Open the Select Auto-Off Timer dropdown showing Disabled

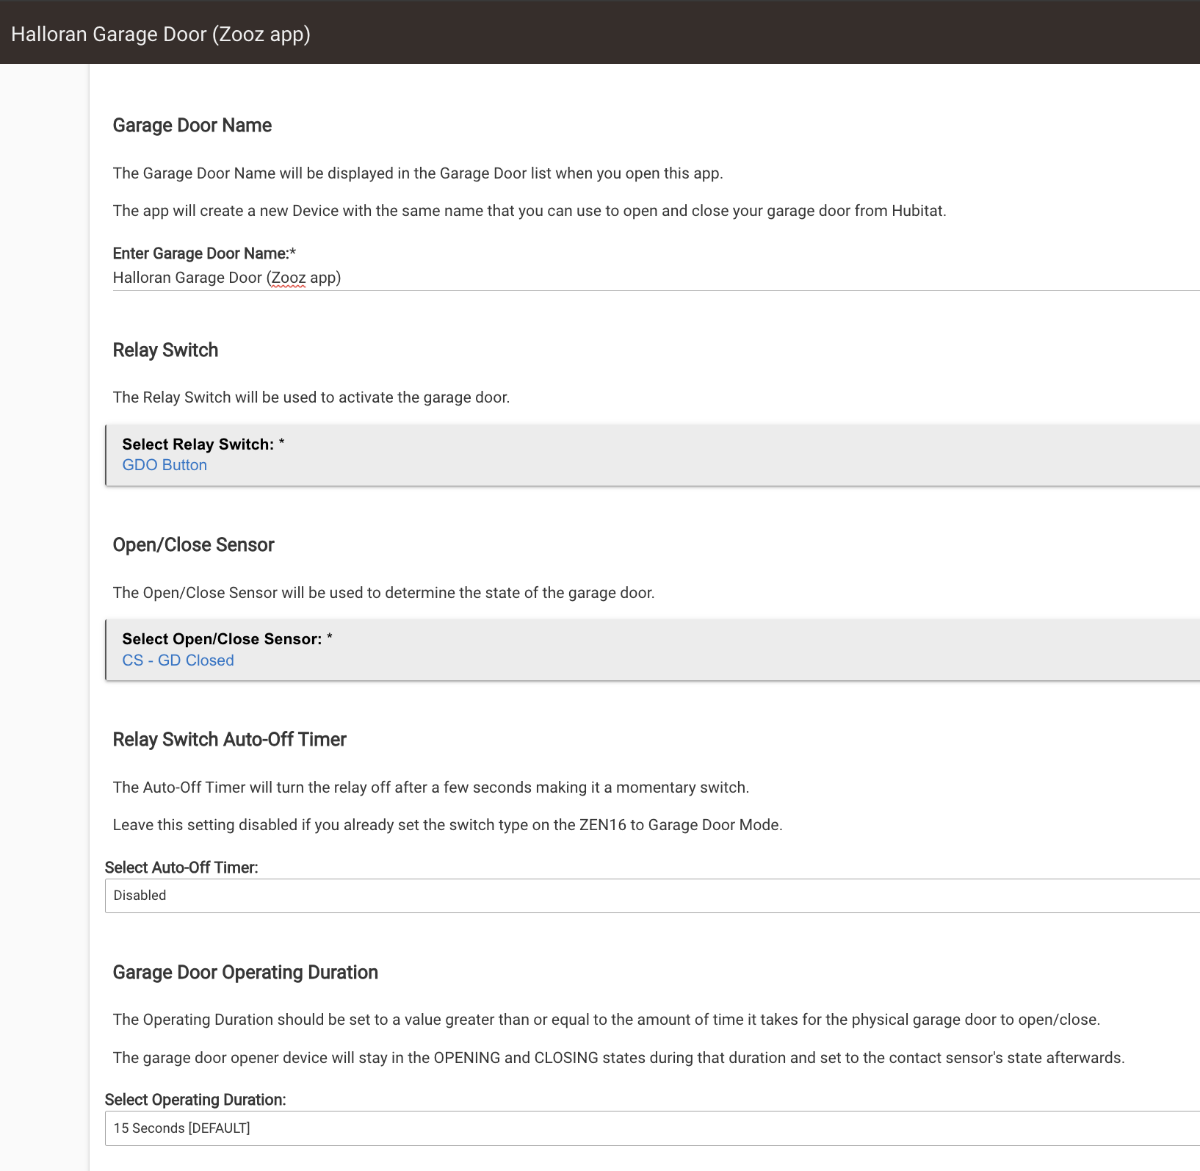tap(652, 896)
